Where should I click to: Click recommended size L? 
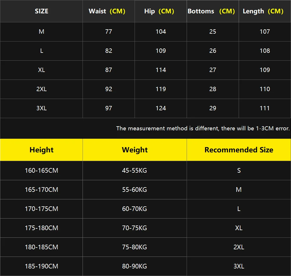(239, 209)
